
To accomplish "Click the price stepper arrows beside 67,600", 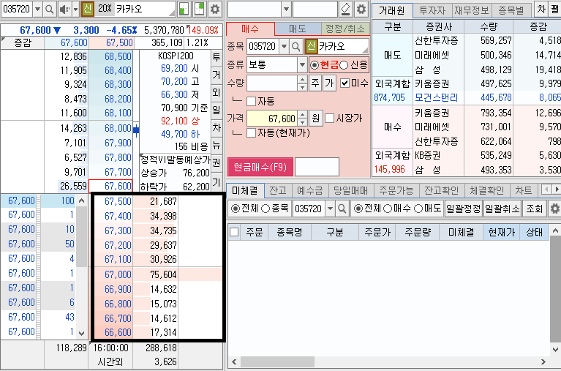I will click(302, 118).
